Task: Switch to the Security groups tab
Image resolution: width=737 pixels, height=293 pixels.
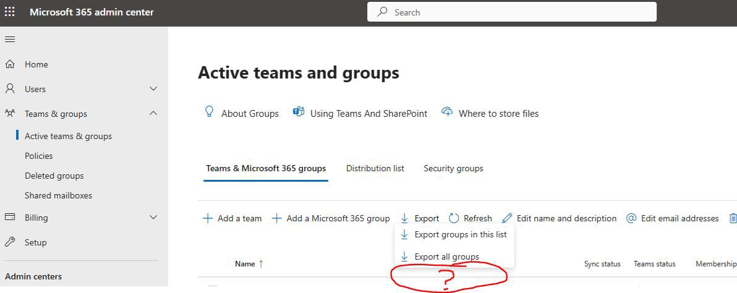Action: [453, 168]
